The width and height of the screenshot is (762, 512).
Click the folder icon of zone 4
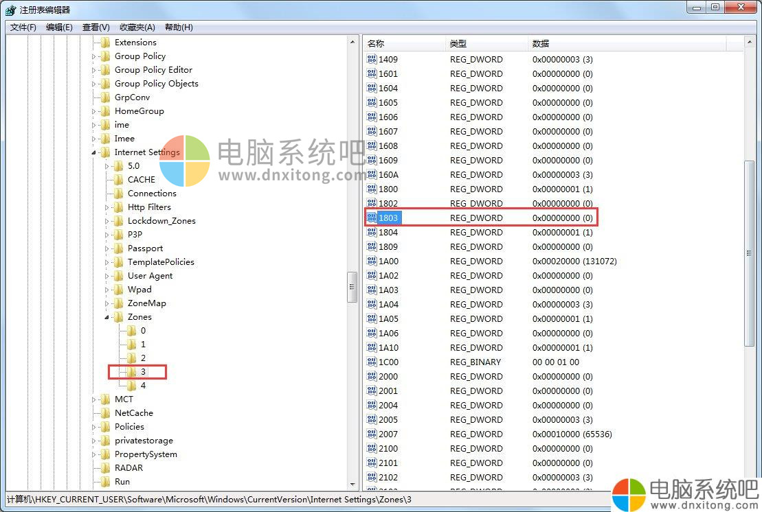(x=131, y=385)
